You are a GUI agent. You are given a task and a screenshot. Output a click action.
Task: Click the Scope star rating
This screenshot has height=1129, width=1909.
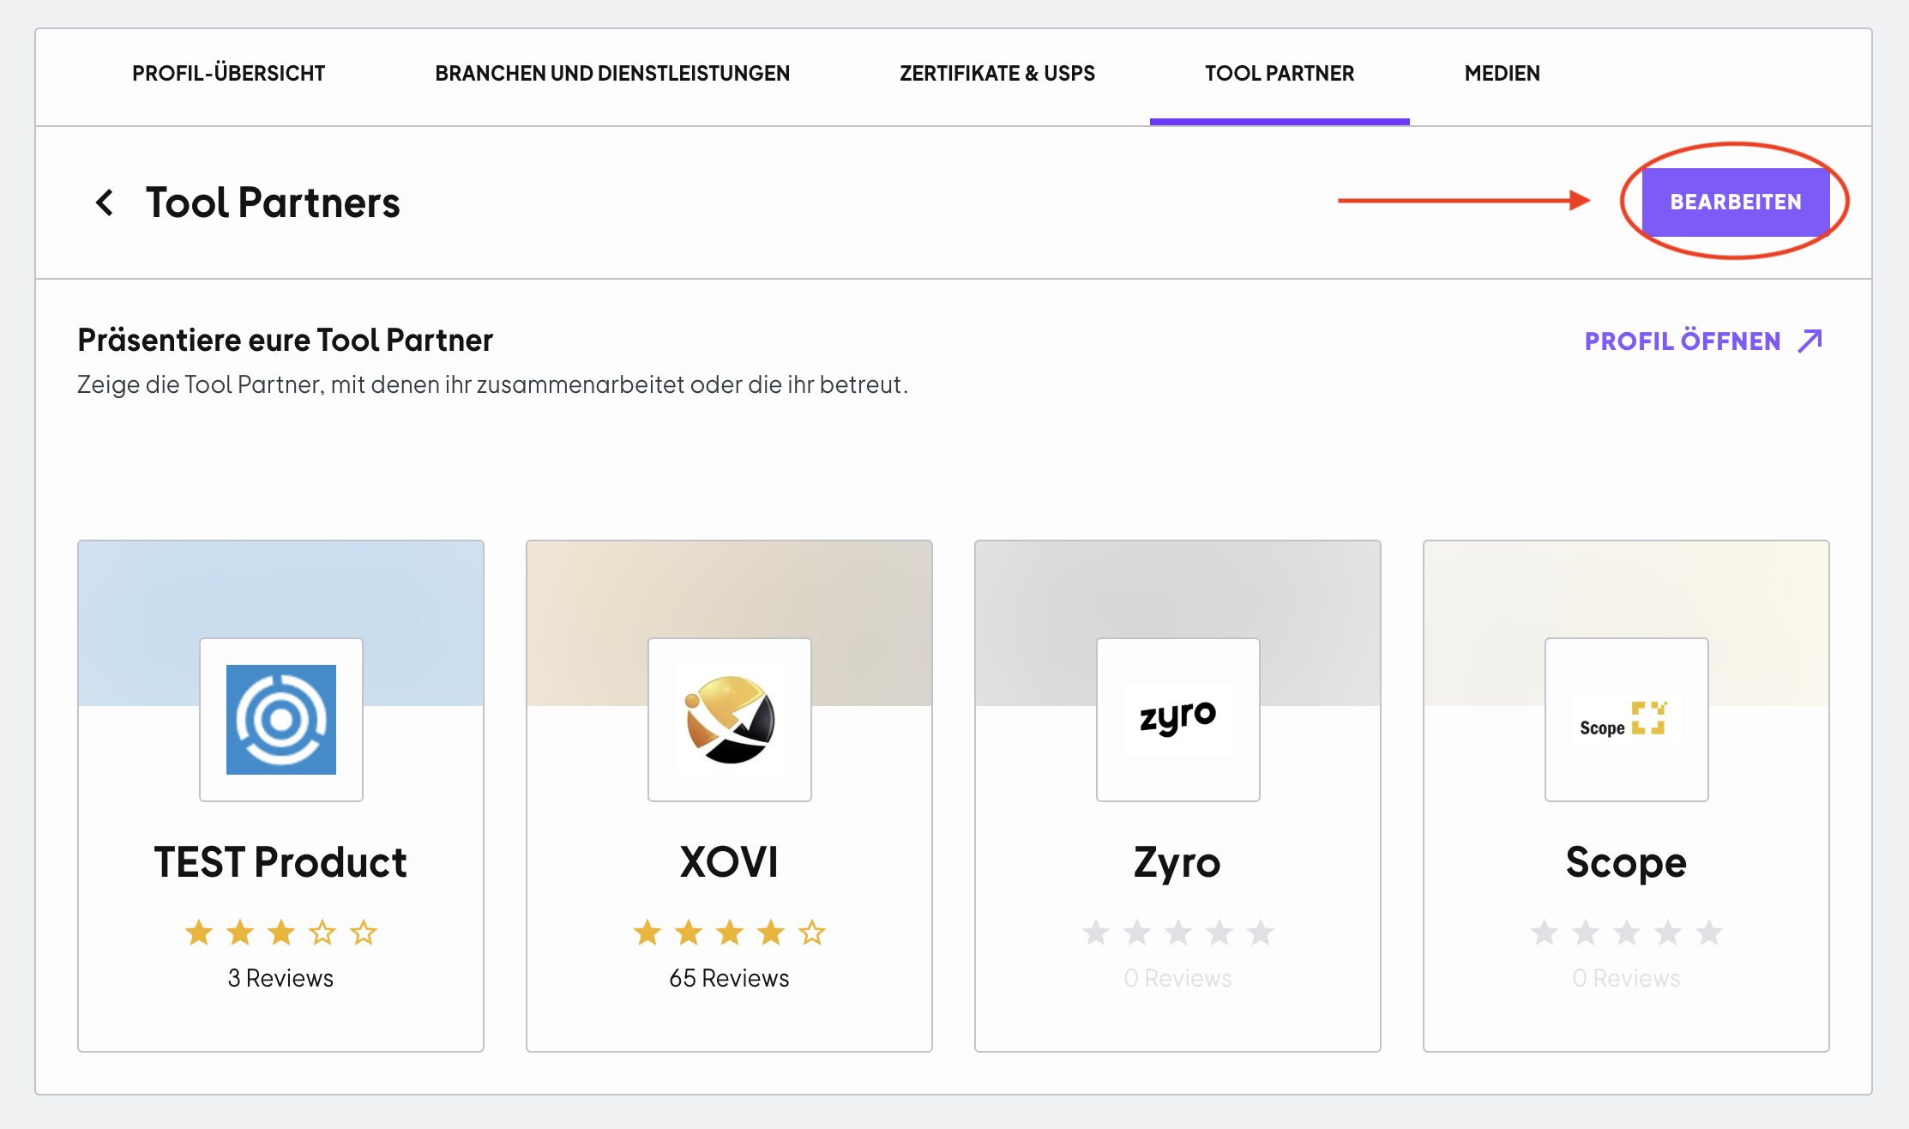tap(1627, 933)
